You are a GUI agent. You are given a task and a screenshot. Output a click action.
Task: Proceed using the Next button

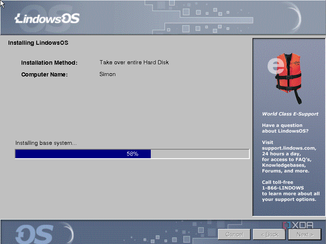[305, 235]
